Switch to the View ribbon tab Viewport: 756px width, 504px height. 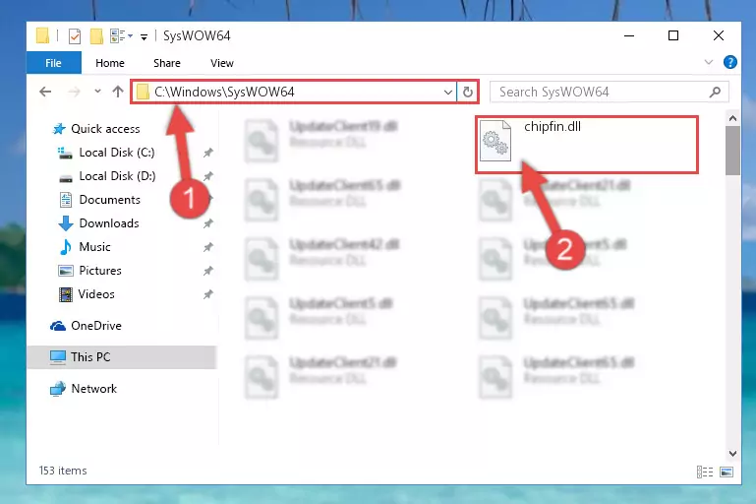point(222,63)
